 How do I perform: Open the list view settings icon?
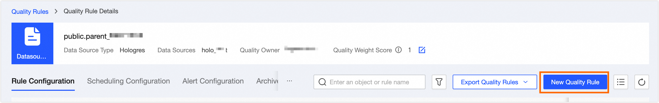(621, 82)
